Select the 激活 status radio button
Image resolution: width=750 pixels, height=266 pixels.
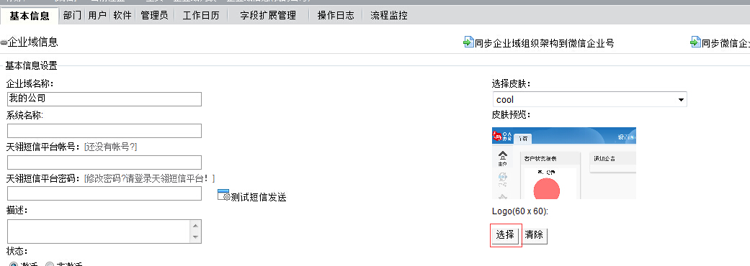tap(14, 265)
